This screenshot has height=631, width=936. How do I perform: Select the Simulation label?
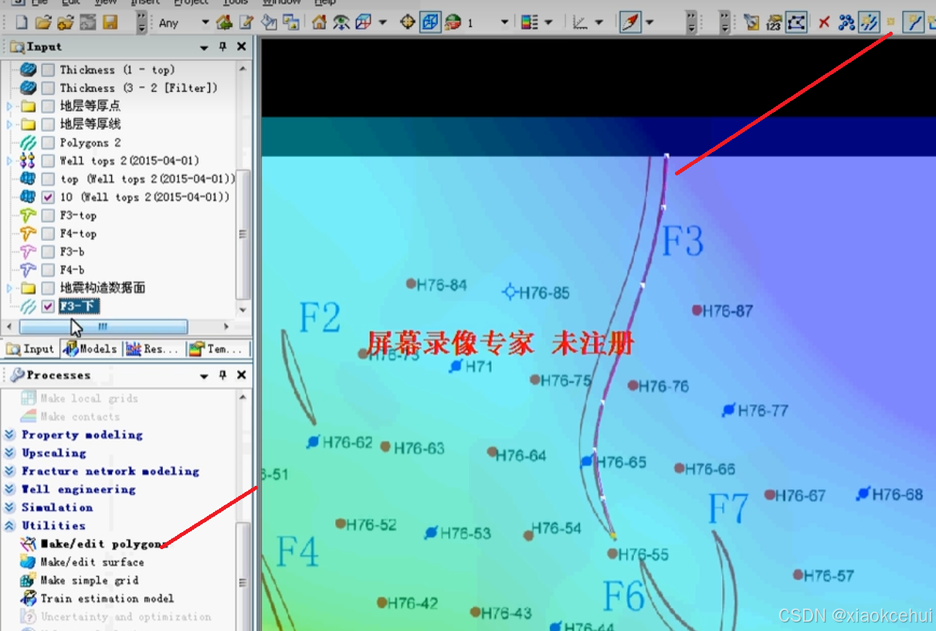[57, 507]
